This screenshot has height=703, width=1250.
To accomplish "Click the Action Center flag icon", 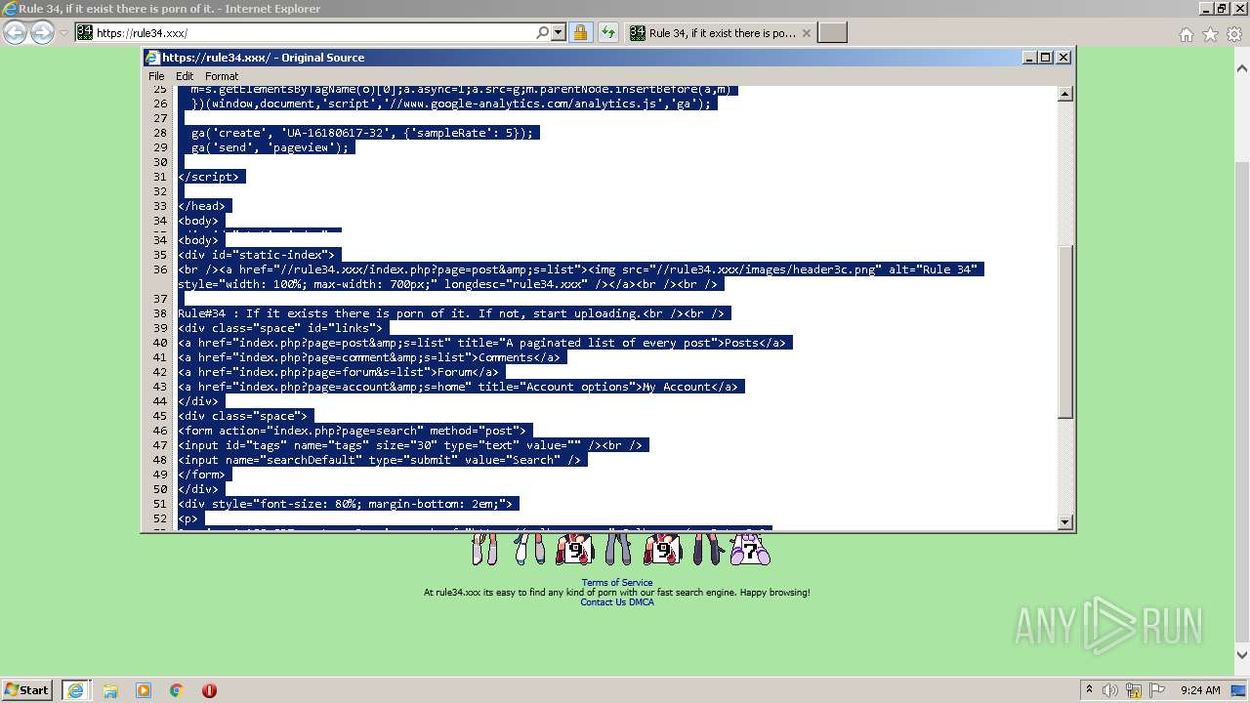I will pyautogui.click(x=1157, y=690).
